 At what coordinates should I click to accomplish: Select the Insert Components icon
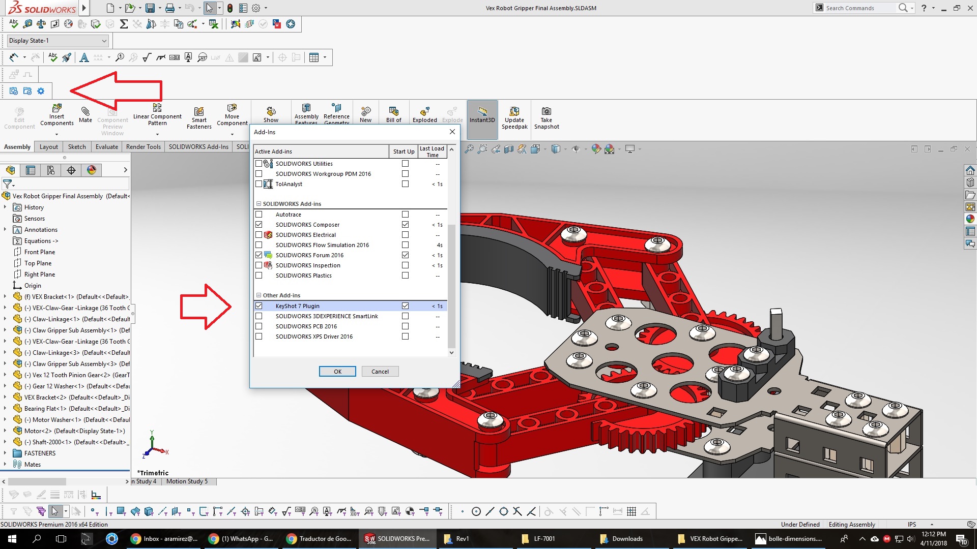tap(56, 109)
